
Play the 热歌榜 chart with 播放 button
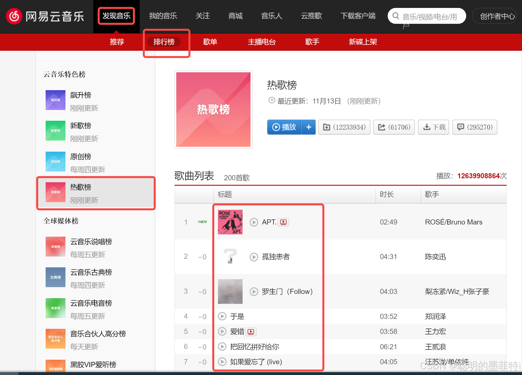(284, 127)
